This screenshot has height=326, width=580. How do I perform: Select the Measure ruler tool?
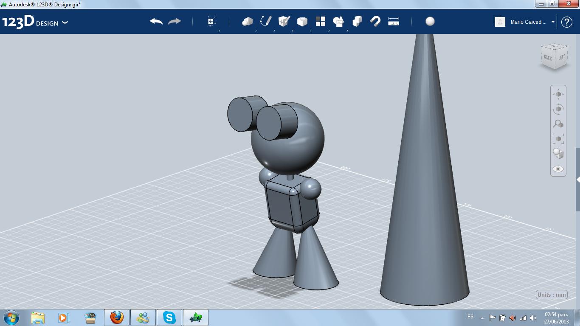394,21
